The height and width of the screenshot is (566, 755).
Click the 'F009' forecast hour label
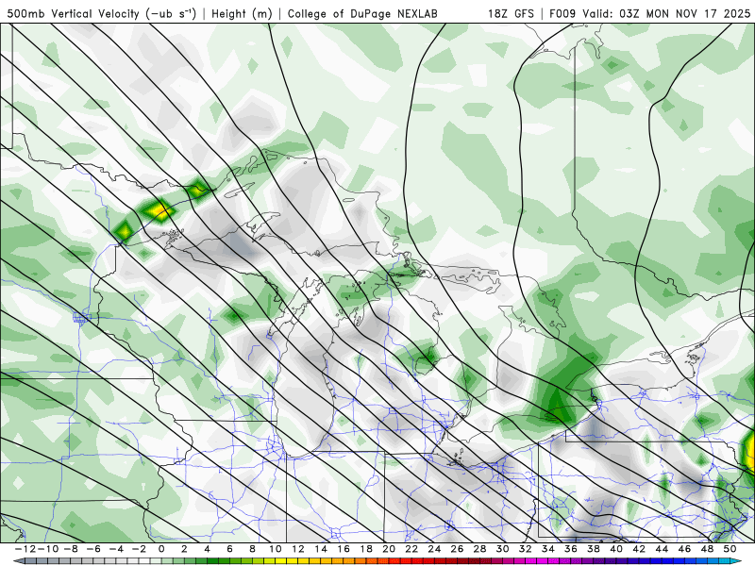coord(562,13)
